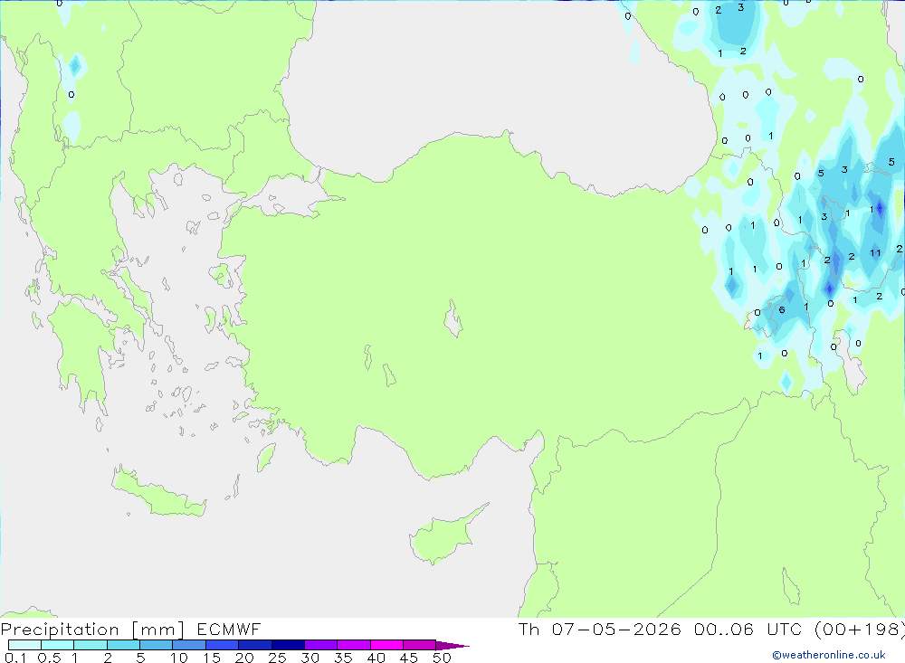Viewport: 905px width, 663px height.
Task: Click the legend scale label "25"
Action: [277, 658]
